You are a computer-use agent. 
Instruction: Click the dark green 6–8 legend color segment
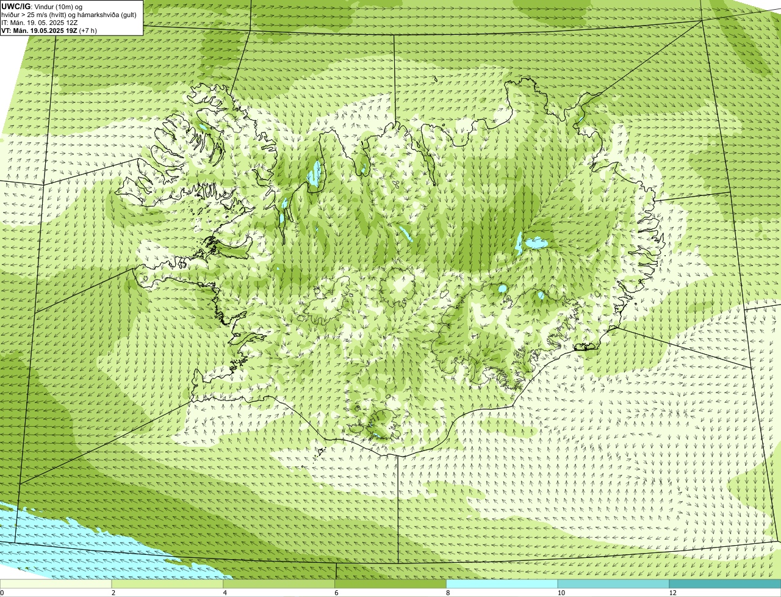[392, 584]
